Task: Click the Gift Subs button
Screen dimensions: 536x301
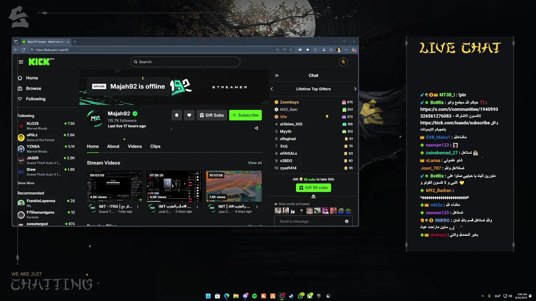Action: coord(211,115)
